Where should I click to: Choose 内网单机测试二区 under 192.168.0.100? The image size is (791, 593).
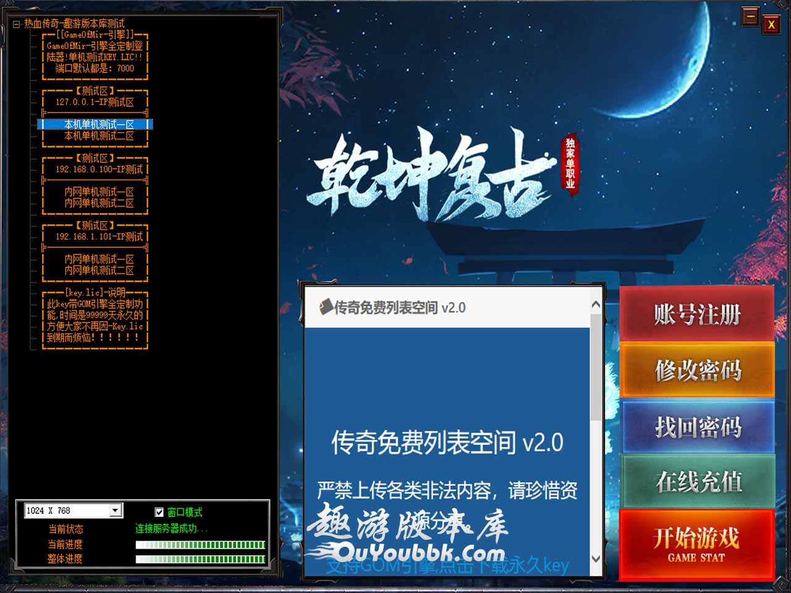(99, 203)
